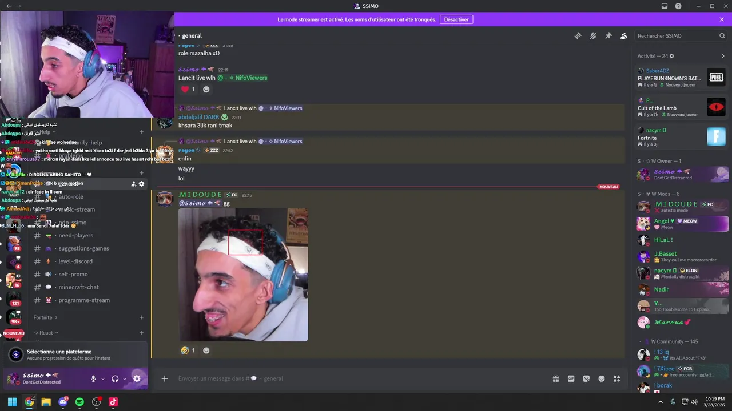The height and width of the screenshot is (411, 732).
Task: Open Nadir member entry
Action: click(x=683, y=289)
